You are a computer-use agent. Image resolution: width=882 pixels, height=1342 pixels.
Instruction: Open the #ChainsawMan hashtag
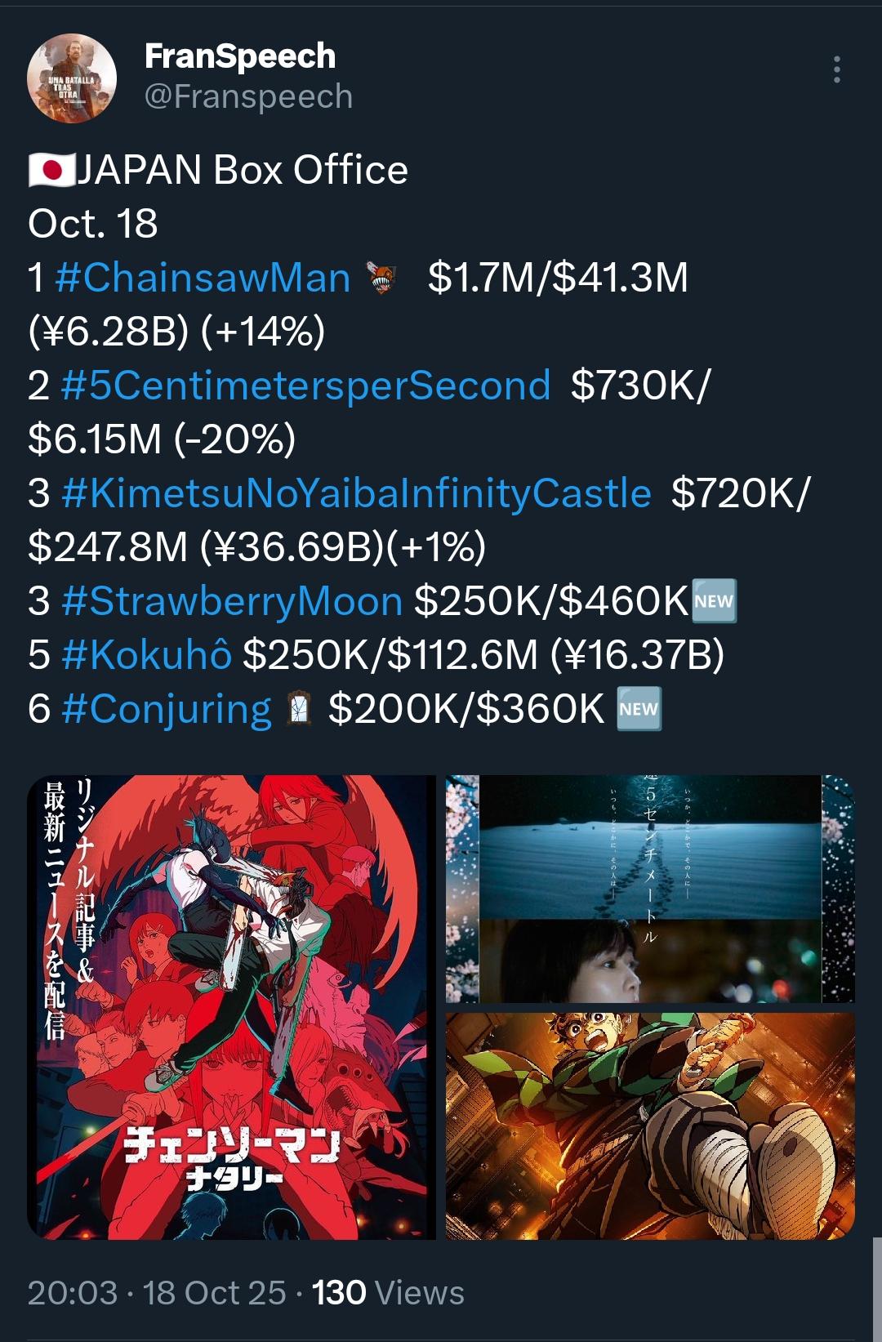pyautogui.click(x=203, y=278)
